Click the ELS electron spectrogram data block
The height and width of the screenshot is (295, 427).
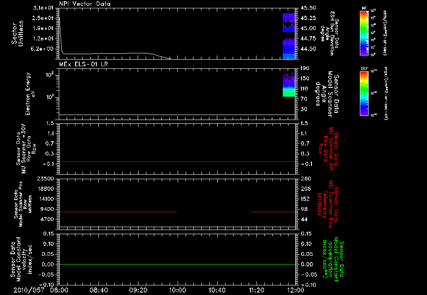coord(289,83)
